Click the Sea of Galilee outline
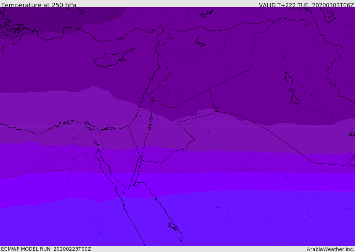This screenshot has height=252, width=355. click(153, 99)
